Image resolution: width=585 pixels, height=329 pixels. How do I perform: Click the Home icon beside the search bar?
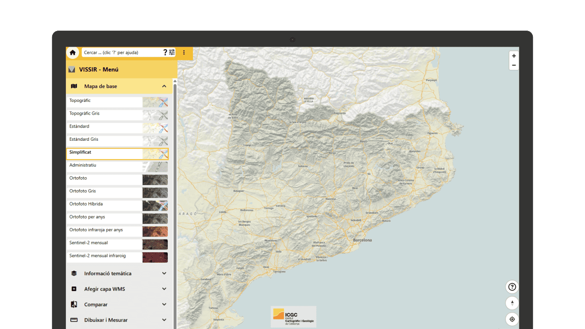coord(73,53)
